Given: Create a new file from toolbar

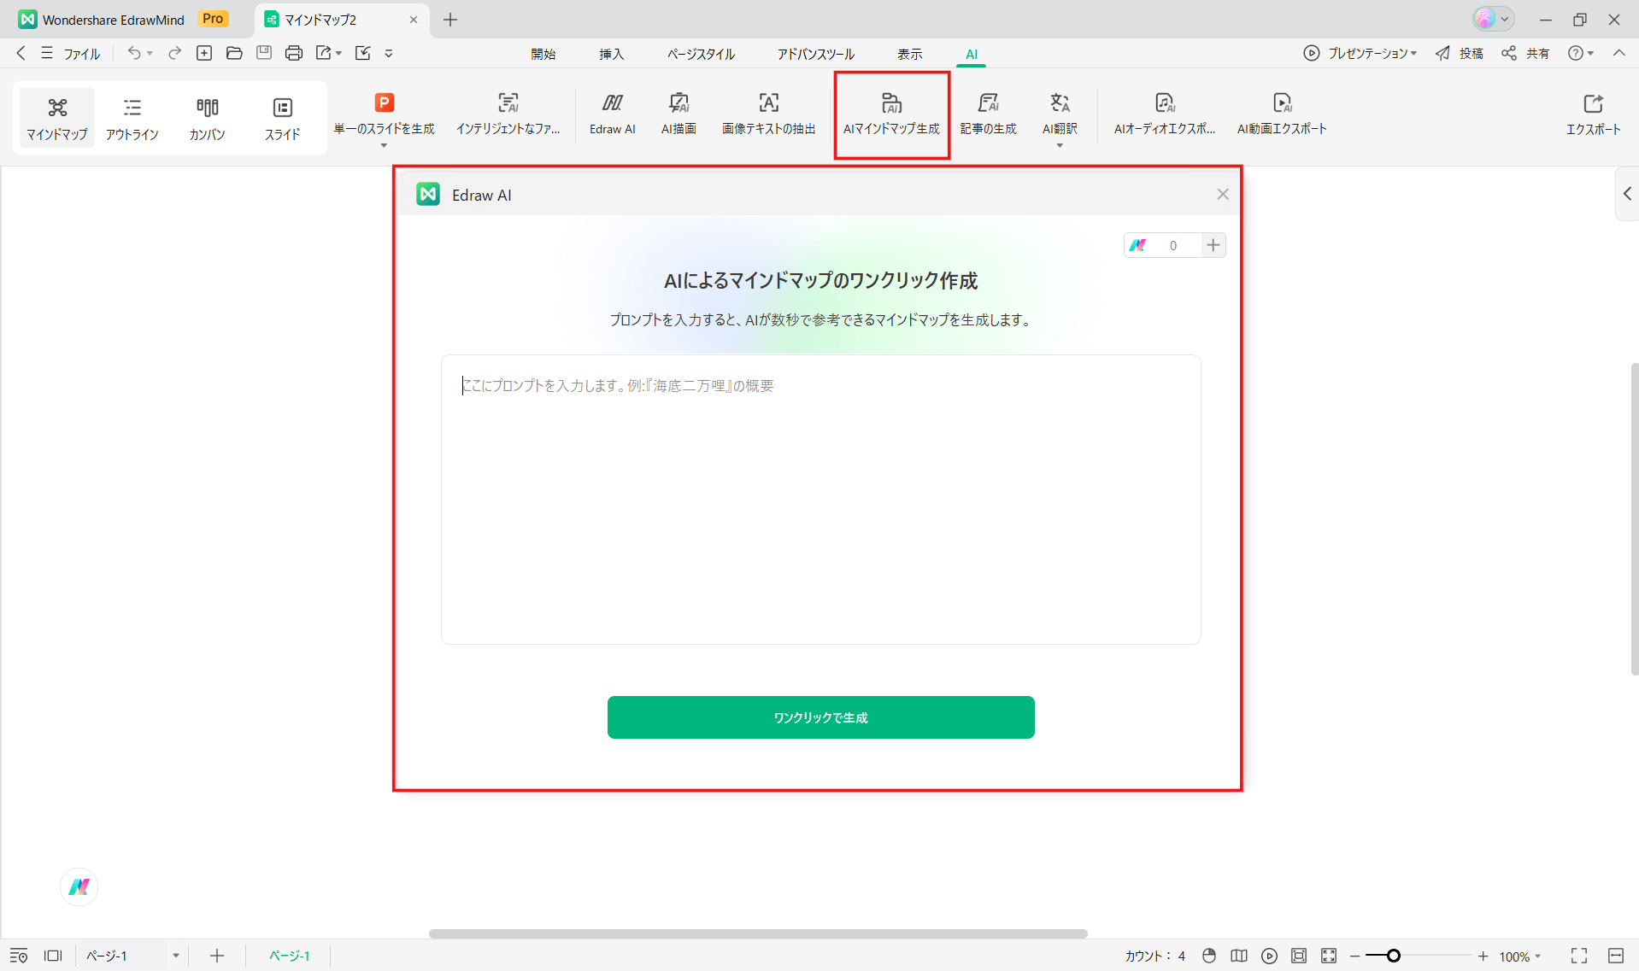Looking at the screenshot, I should pos(204,53).
